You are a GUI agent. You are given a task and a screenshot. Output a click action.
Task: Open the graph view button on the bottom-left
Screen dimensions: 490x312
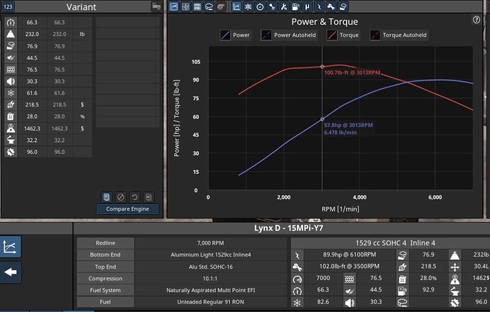pyautogui.click(x=10, y=247)
